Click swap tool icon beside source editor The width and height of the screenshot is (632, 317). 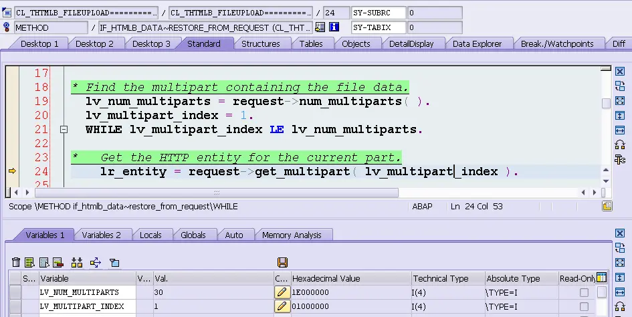pos(620,86)
